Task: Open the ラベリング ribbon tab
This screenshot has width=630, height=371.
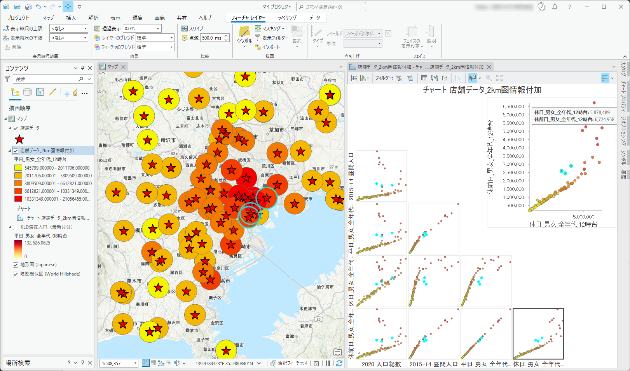Action: pos(287,18)
